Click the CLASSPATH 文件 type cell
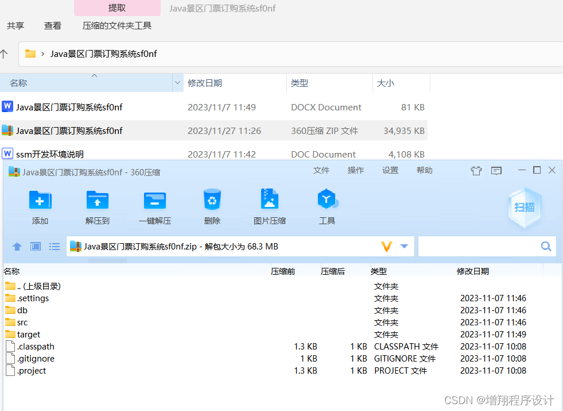This screenshot has width=563, height=411. tap(406, 347)
